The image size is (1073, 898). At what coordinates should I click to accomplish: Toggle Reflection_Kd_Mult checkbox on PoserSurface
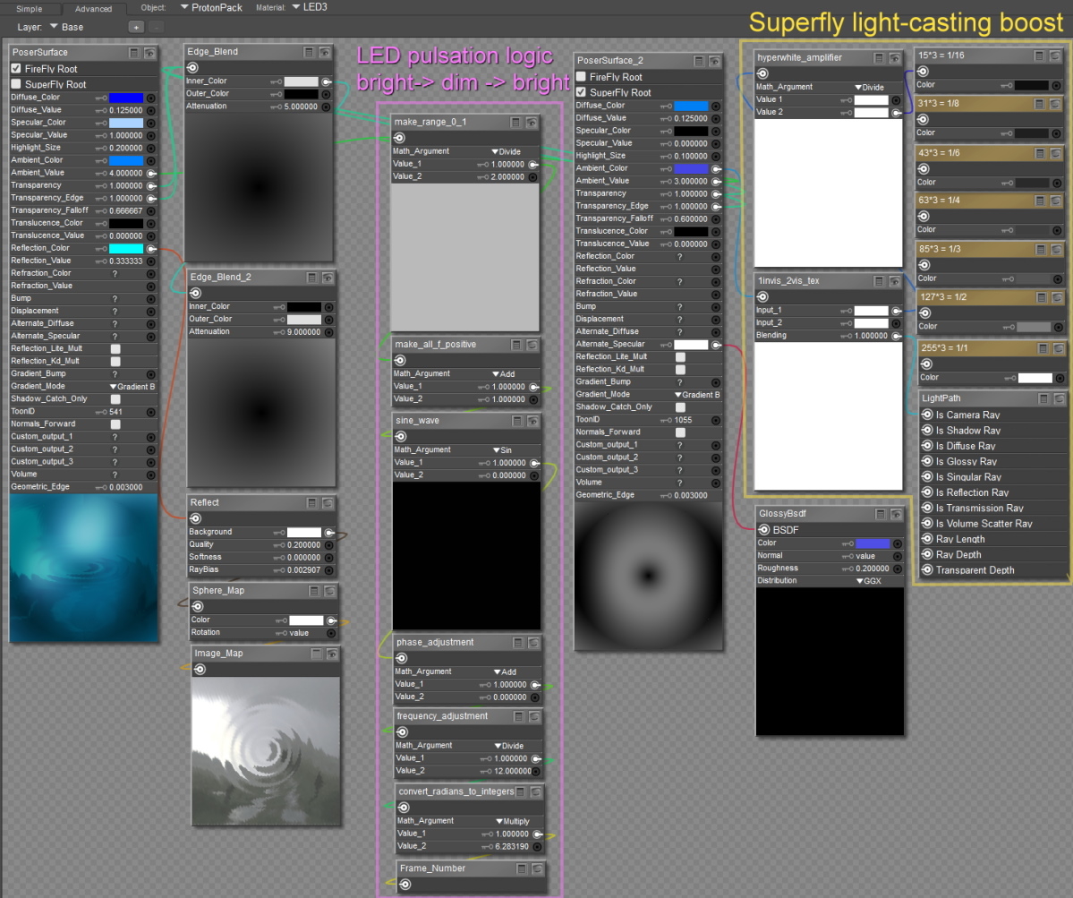click(115, 362)
